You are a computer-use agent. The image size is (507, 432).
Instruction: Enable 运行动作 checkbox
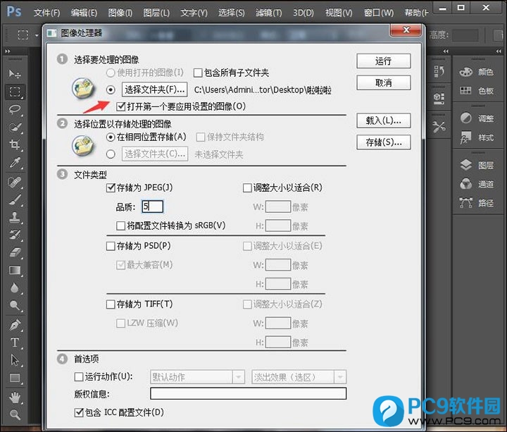[x=79, y=376]
